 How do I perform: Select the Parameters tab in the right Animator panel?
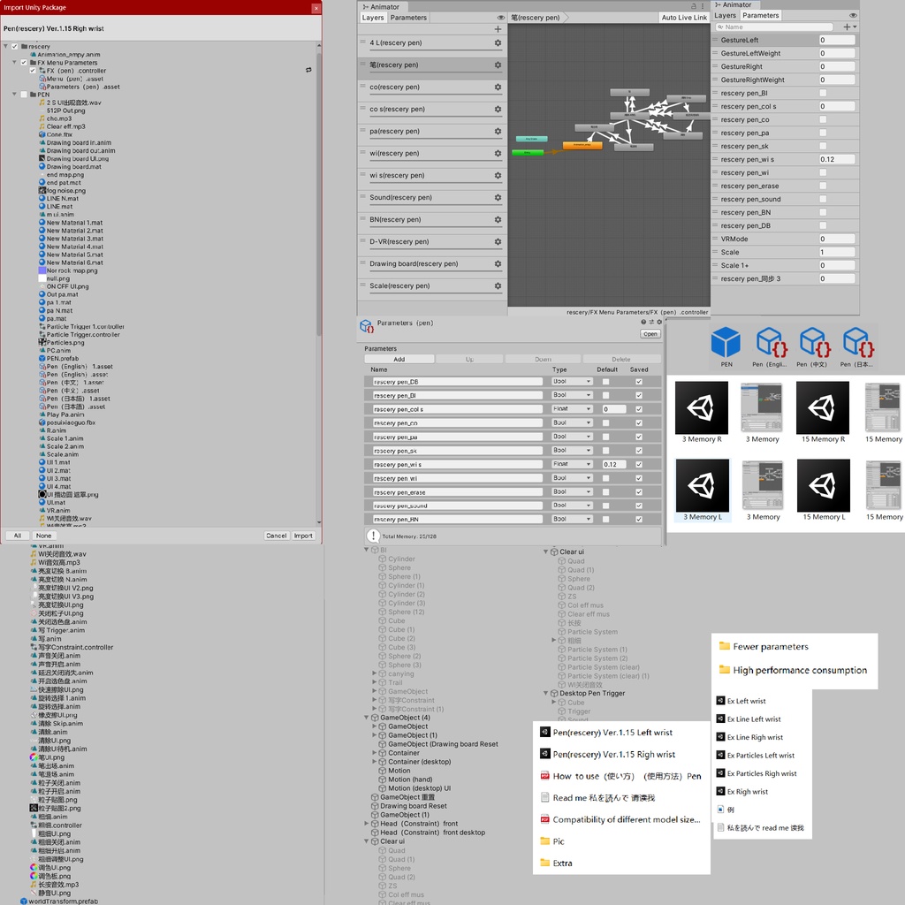pyautogui.click(x=760, y=15)
